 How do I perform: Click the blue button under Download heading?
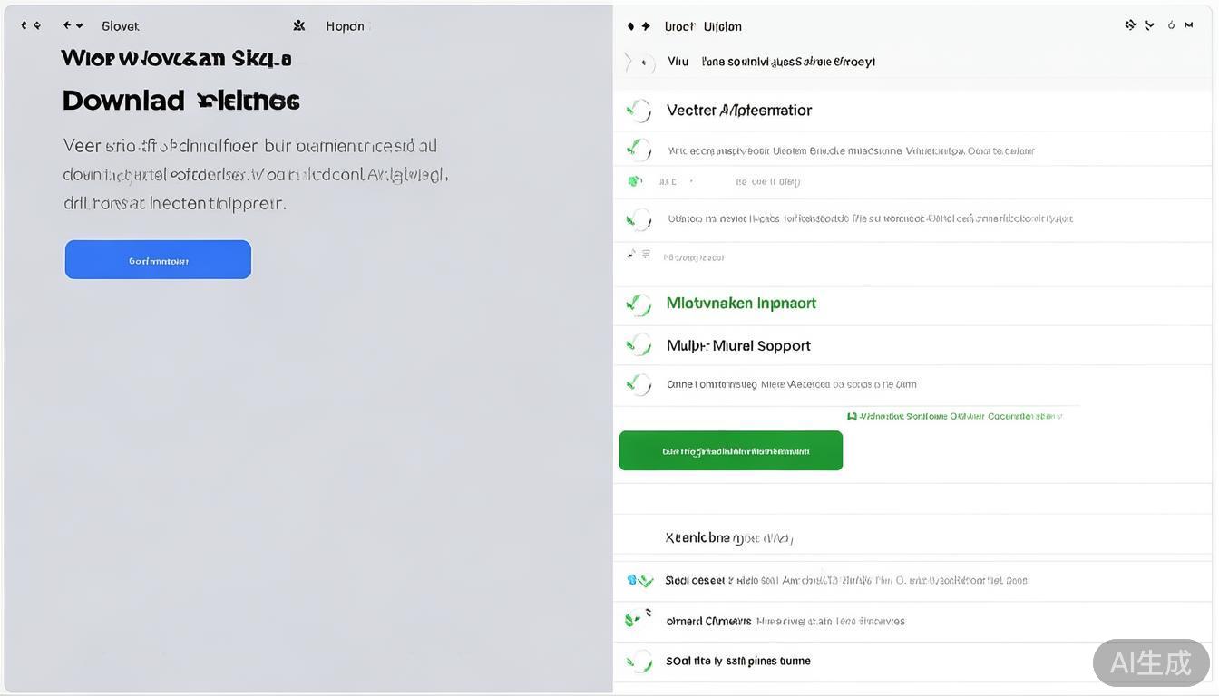click(158, 260)
